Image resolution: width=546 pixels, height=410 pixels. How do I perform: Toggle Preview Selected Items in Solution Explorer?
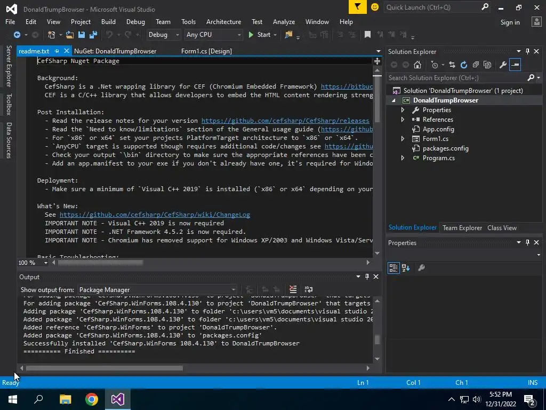click(x=515, y=65)
